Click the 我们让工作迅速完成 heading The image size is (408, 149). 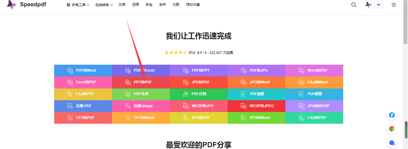(199, 36)
